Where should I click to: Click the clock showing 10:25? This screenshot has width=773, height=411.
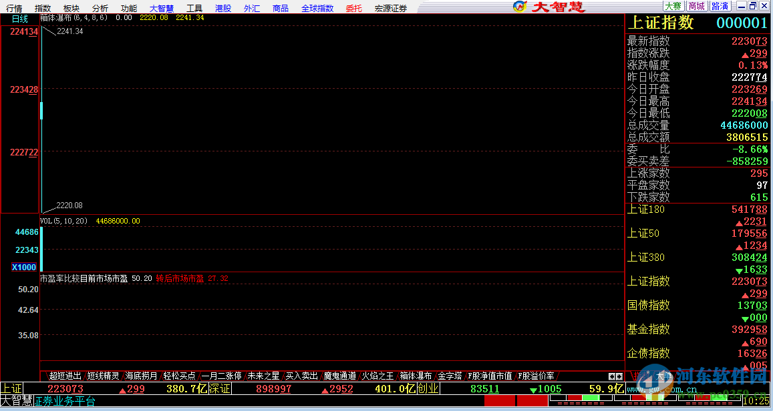755,401
